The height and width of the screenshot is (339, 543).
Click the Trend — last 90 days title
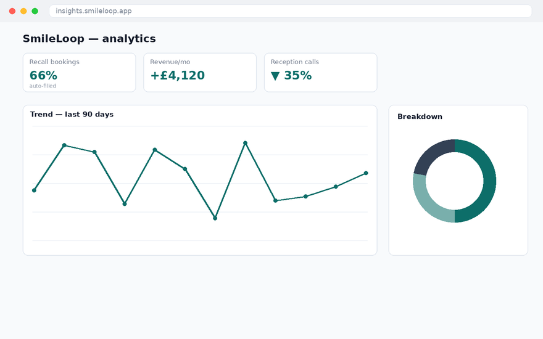(72, 114)
